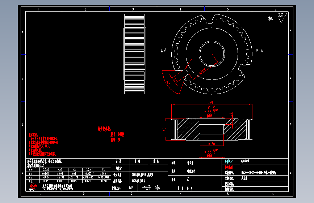Image resolution: width=314 pixels, height=203 pixels.
Task: Select the ø50 bore dimension text
Action: point(212,144)
